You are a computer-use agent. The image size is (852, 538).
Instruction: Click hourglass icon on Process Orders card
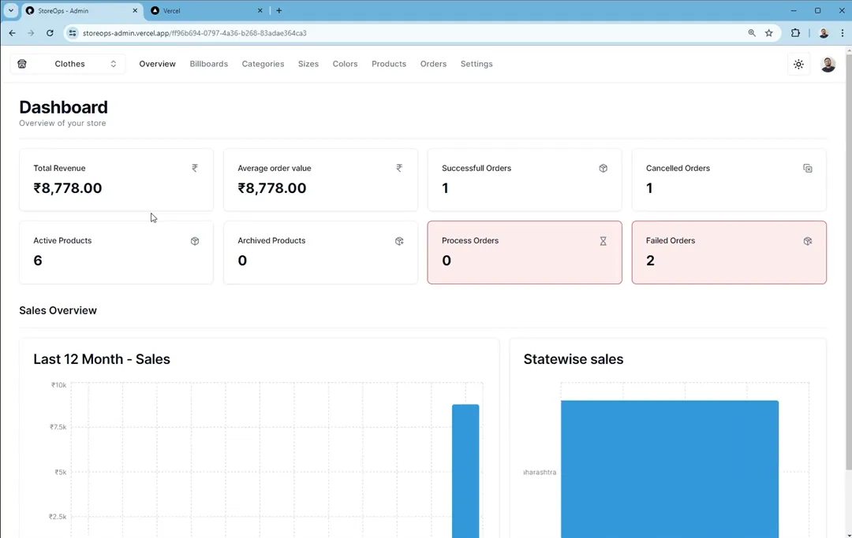tap(603, 241)
